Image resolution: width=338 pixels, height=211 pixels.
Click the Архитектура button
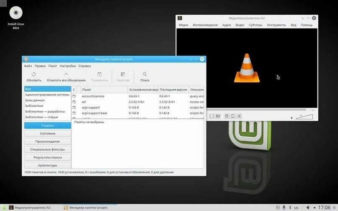tap(47, 165)
